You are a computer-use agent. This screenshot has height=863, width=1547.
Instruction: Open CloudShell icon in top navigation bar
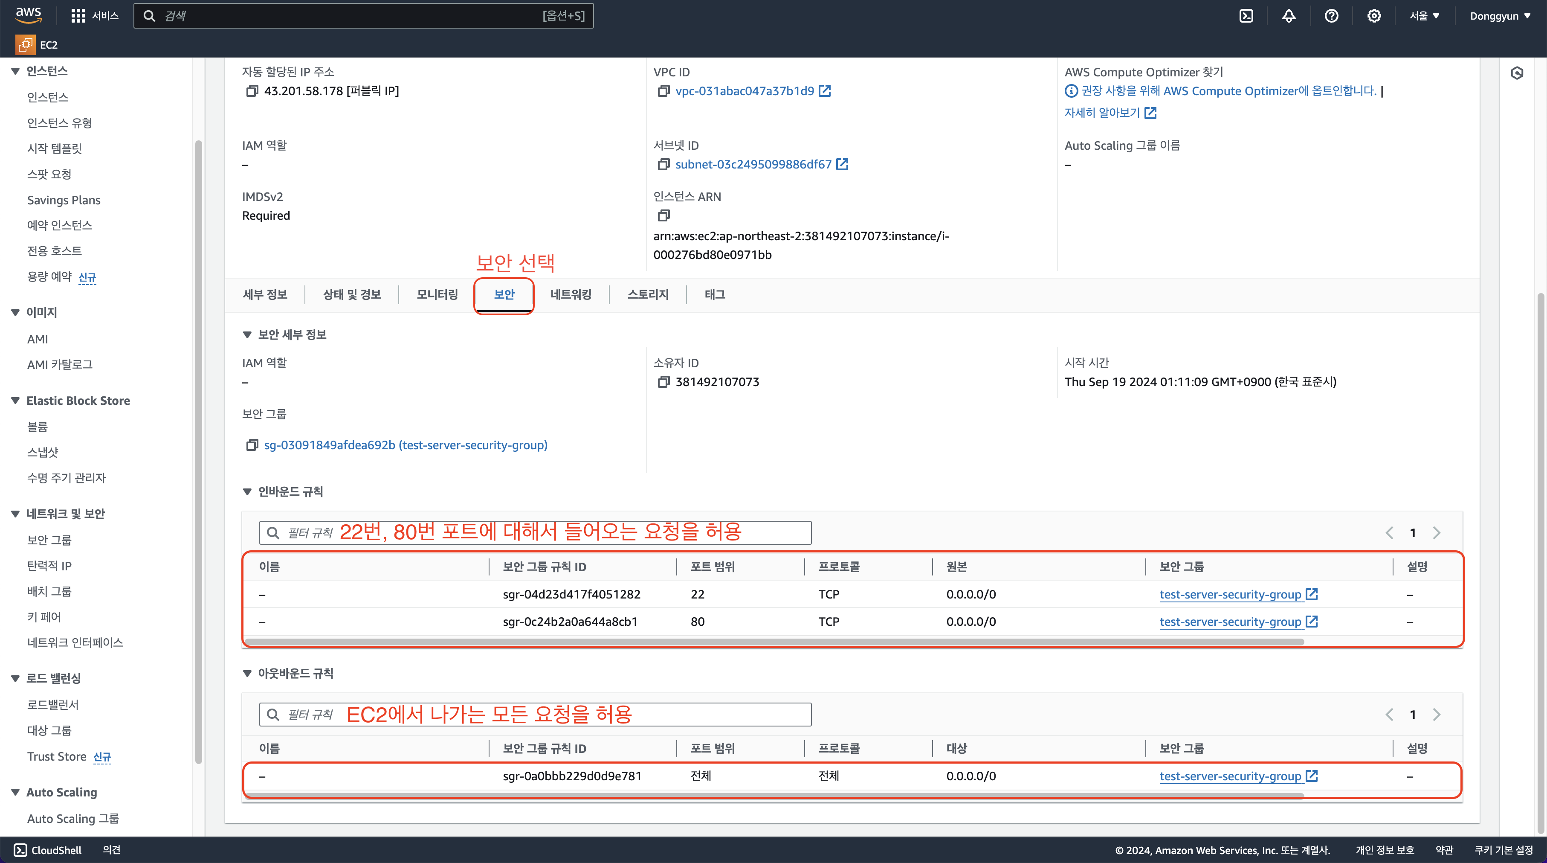1246,16
